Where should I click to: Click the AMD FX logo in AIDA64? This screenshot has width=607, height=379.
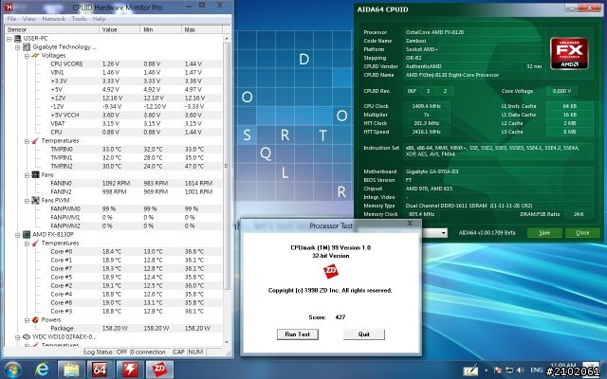[569, 53]
